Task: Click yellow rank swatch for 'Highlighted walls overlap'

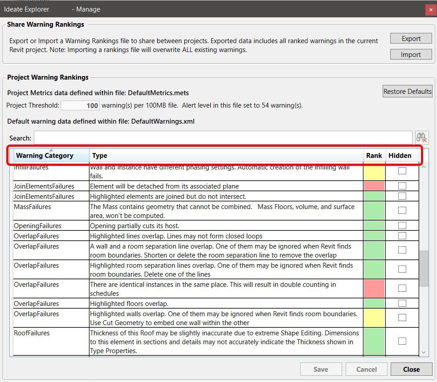Action: (x=374, y=318)
